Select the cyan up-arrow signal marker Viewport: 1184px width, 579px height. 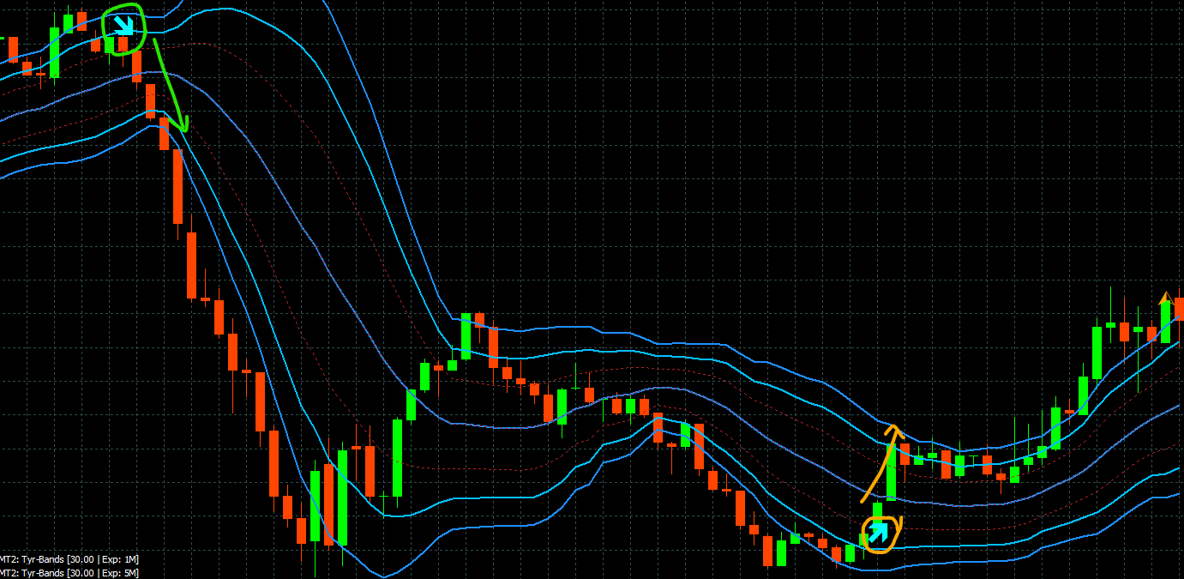879,533
